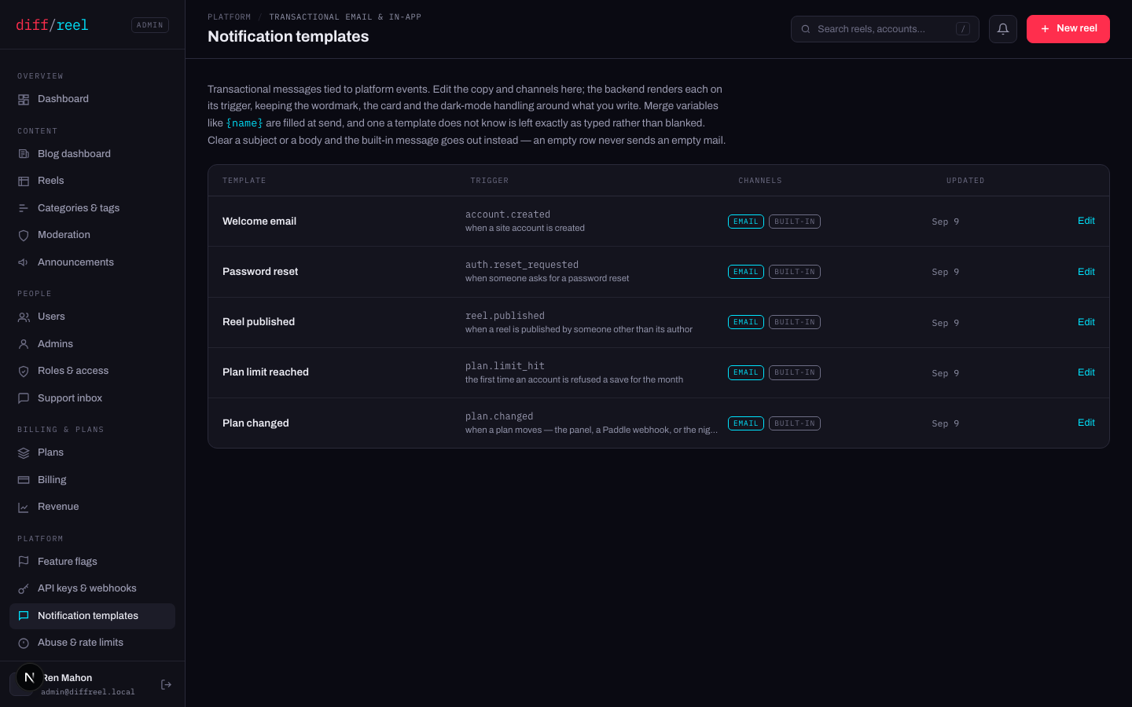Focus the search reels and accounts field

click(x=885, y=29)
